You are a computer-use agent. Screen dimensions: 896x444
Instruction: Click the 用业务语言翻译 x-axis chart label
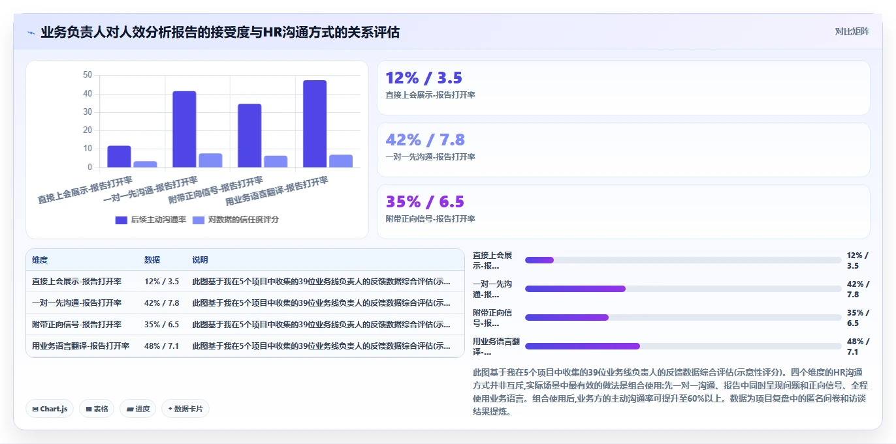pos(277,191)
